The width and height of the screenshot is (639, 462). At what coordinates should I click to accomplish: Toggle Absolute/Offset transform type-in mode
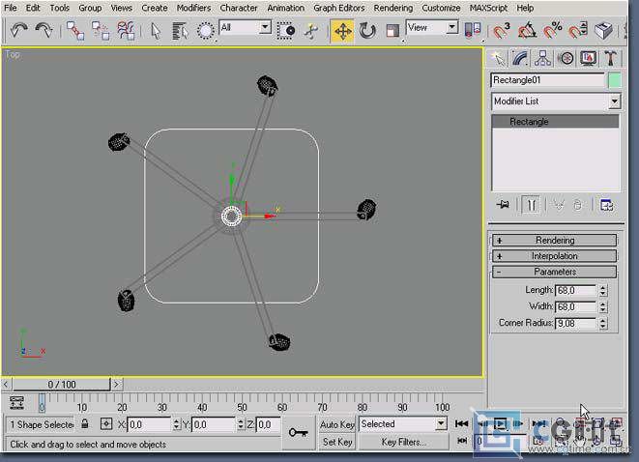pyautogui.click(x=106, y=424)
